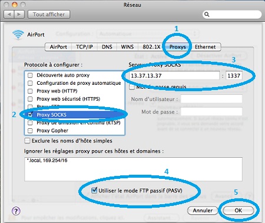Go back with the left arrow button
Image resolution: width=265 pixels, height=223 pixels.
point(9,14)
